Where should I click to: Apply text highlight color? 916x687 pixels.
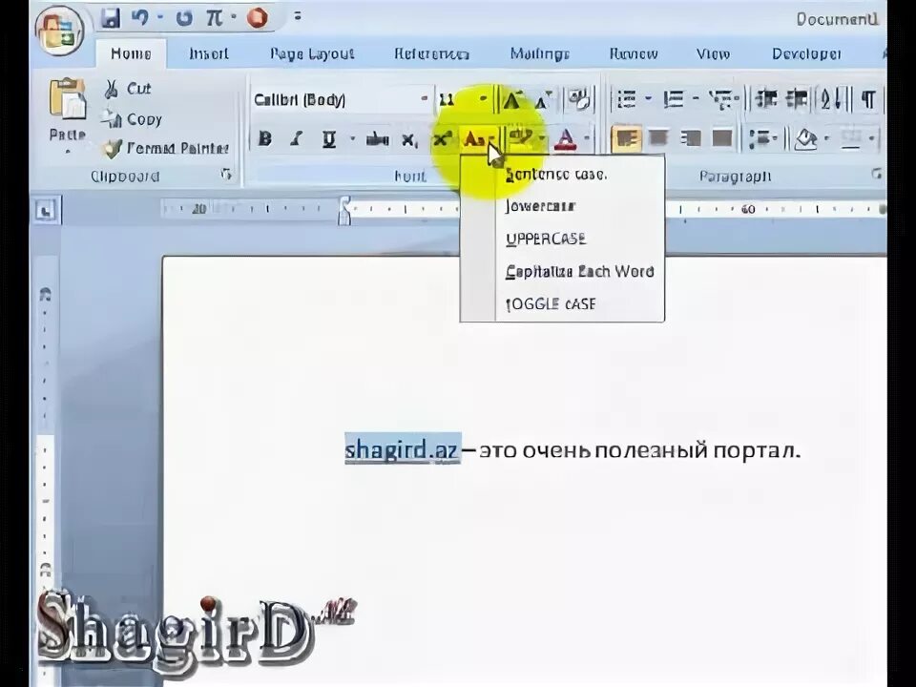520,137
